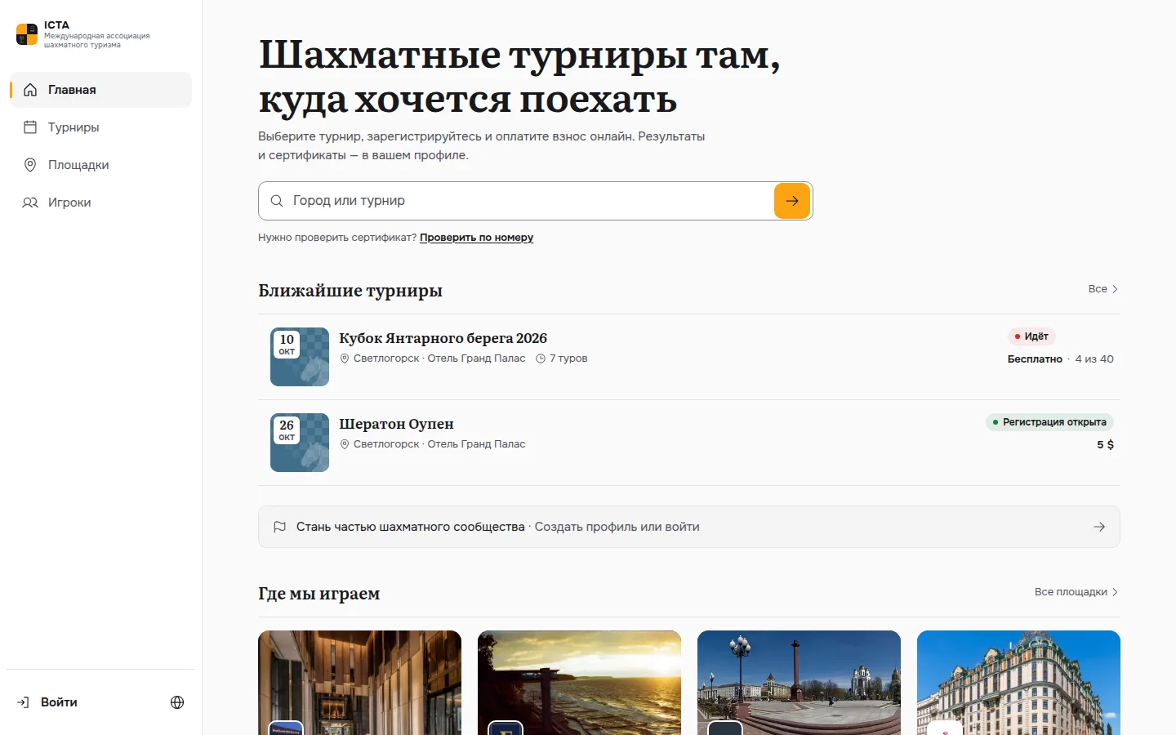View all tournaments via Все link

point(1103,289)
